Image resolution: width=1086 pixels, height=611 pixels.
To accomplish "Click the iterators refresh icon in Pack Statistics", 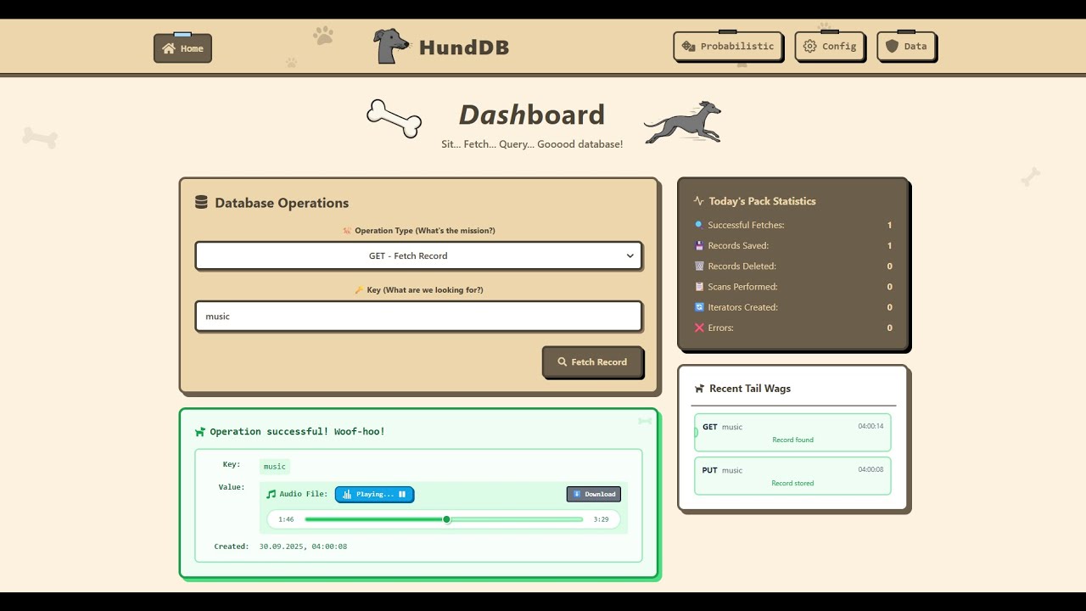I will 698,306.
